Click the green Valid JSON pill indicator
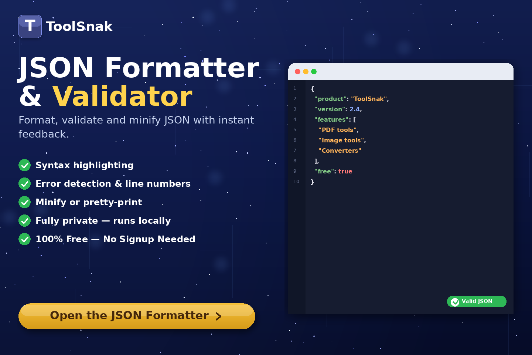 click(477, 301)
